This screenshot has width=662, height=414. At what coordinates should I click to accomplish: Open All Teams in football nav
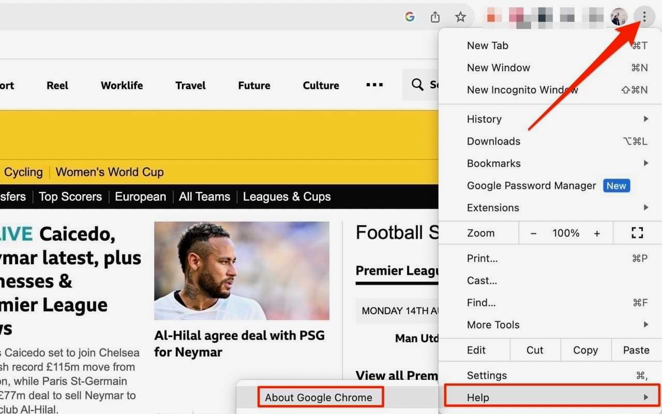(205, 197)
